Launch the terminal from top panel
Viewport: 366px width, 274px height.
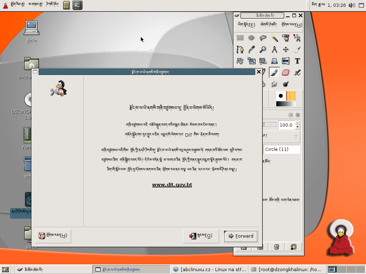pos(77,5)
